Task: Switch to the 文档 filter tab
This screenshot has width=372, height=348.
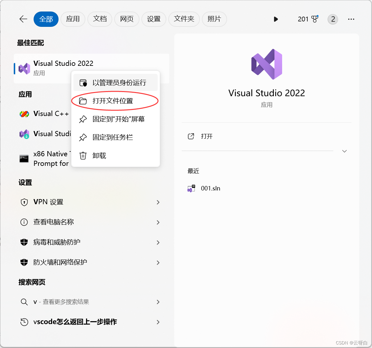Action: (100, 19)
